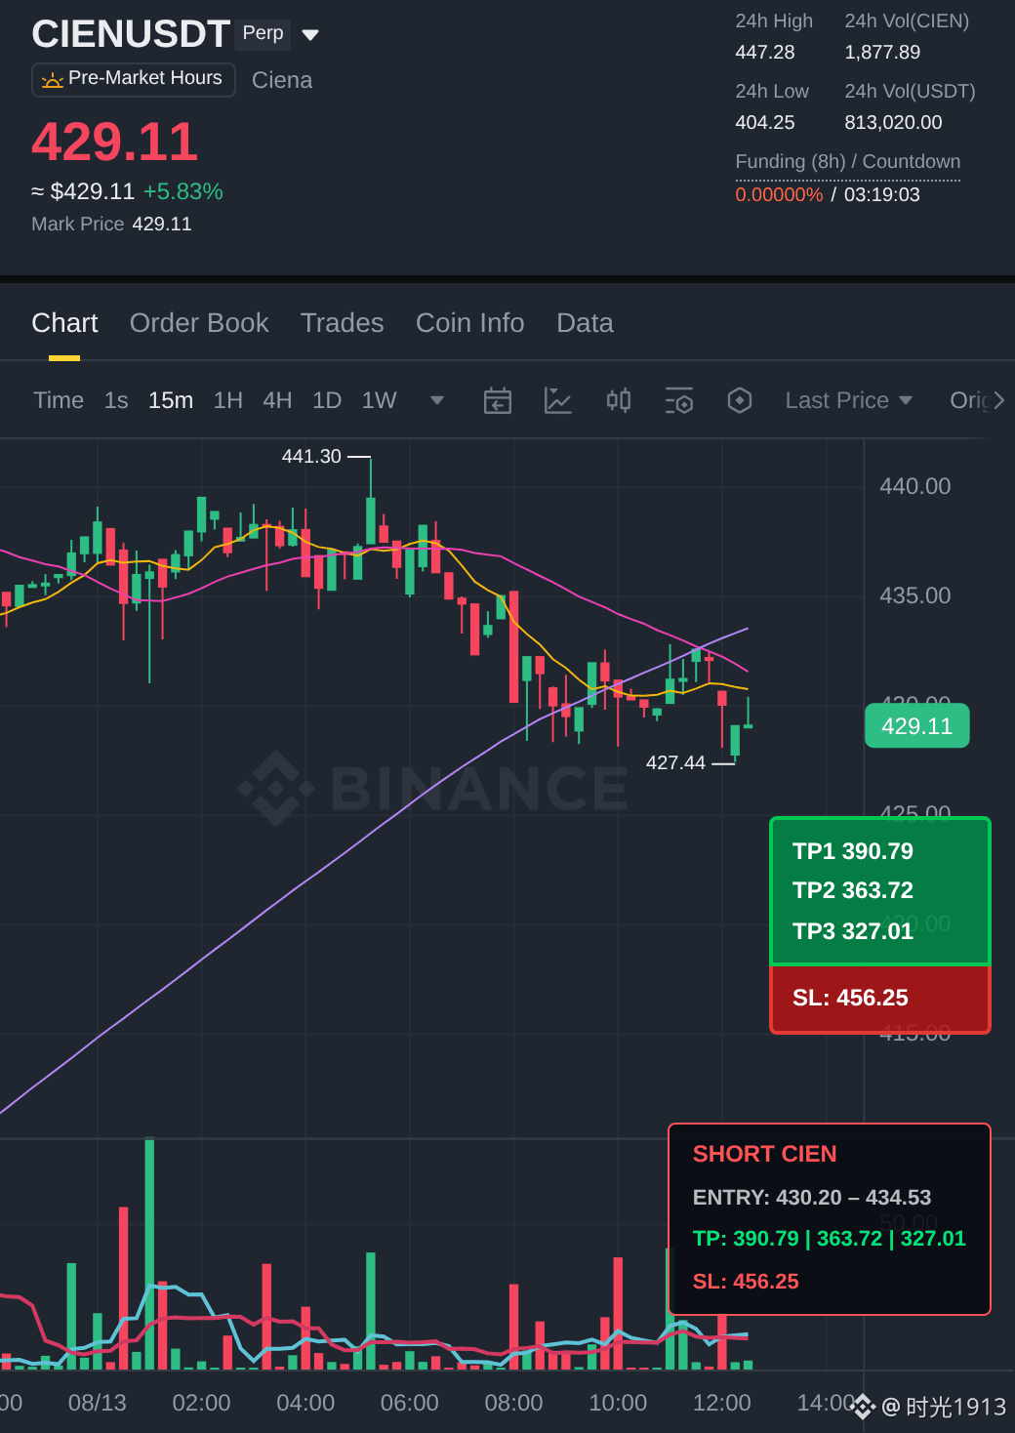
Task: Select the 4H interval
Action: coord(277,400)
